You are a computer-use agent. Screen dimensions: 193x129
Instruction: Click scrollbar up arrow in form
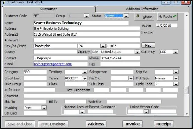pos(187,16)
